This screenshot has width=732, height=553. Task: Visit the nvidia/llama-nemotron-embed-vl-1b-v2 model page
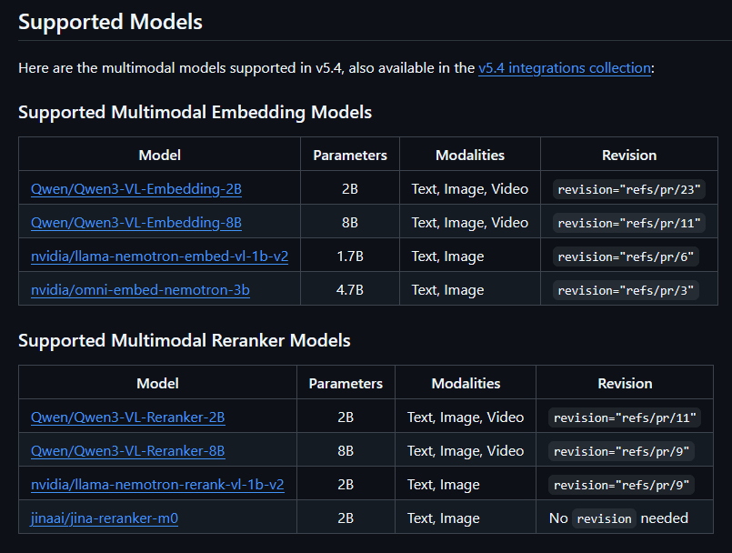pyautogui.click(x=159, y=256)
